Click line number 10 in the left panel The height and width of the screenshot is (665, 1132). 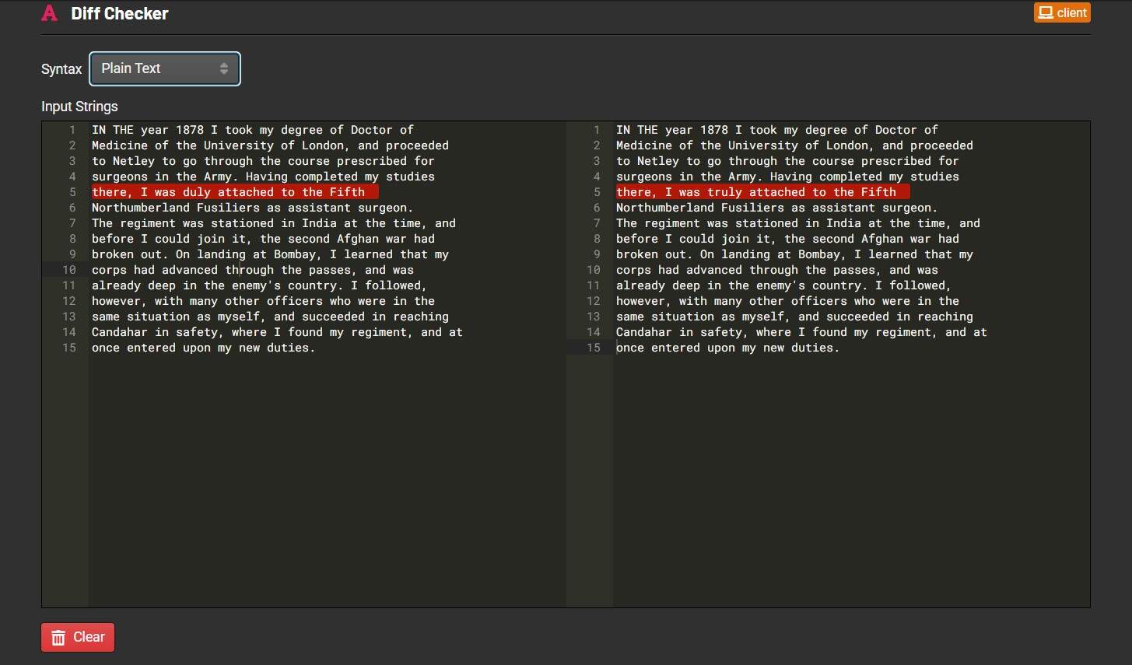tap(68, 270)
